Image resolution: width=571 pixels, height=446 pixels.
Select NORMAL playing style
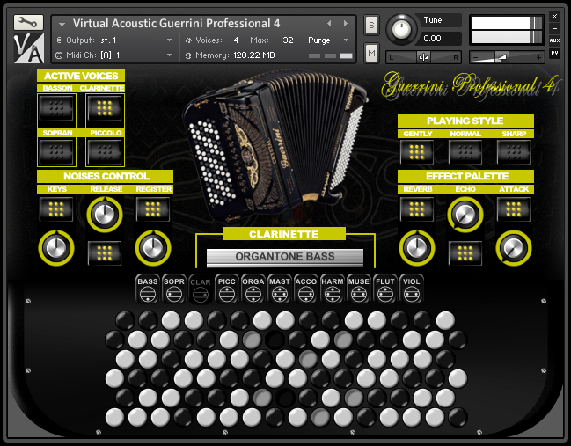coord(465,152)
